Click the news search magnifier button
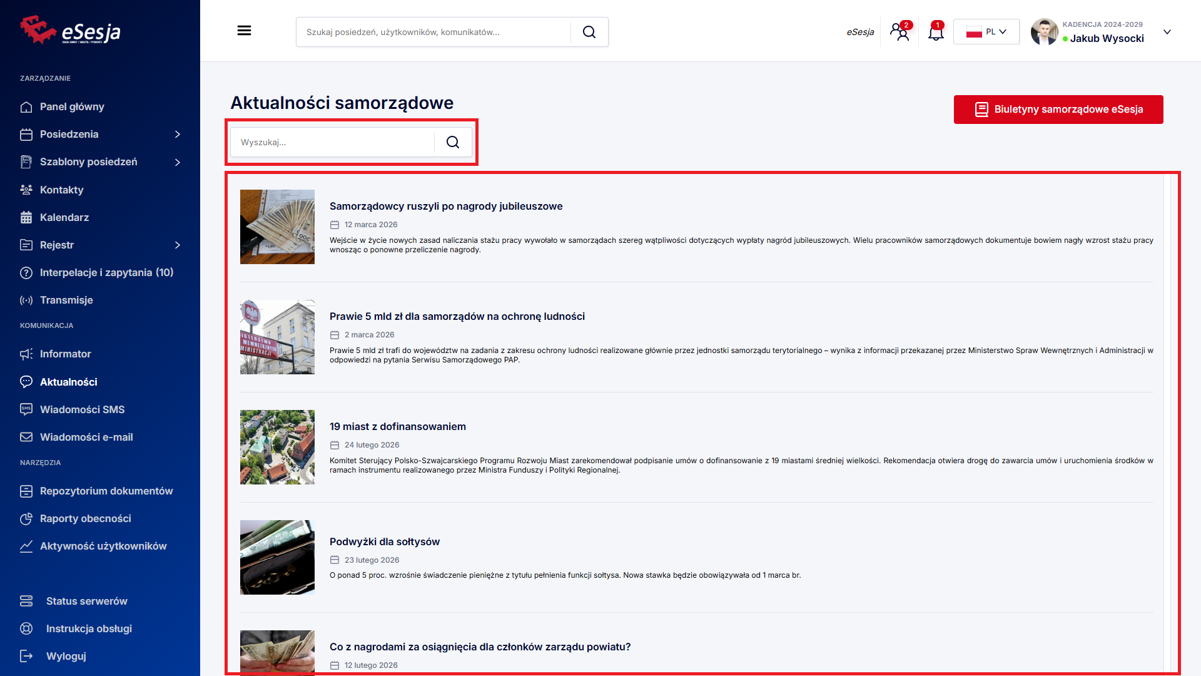Screen dimensions: 1201x676 pyautogui.click(x=453, y=143)
